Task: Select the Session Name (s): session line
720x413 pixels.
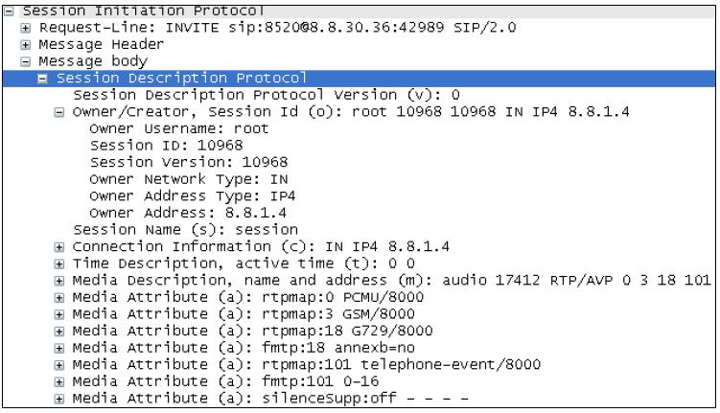Action: tap(186, 229)
